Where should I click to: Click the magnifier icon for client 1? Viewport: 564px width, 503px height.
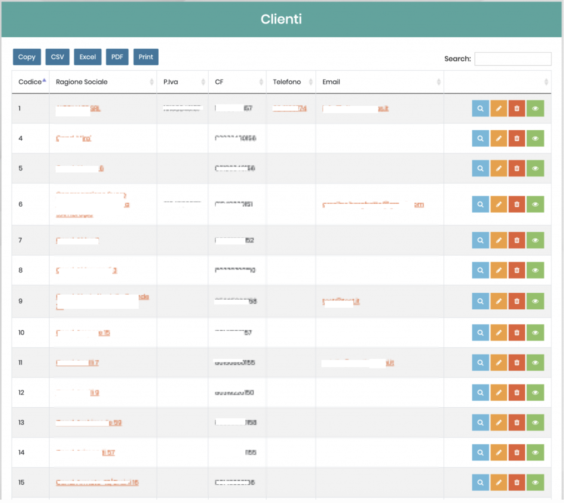pos(480,108)
